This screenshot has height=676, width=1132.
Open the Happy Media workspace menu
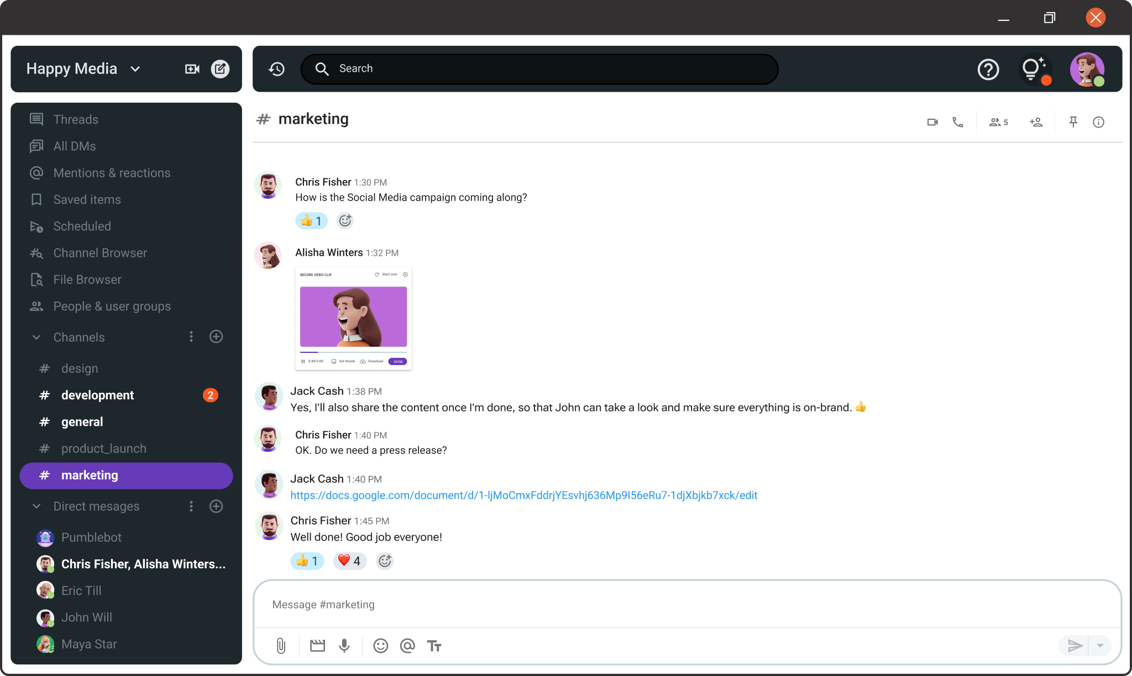click(x=83, y=68)
